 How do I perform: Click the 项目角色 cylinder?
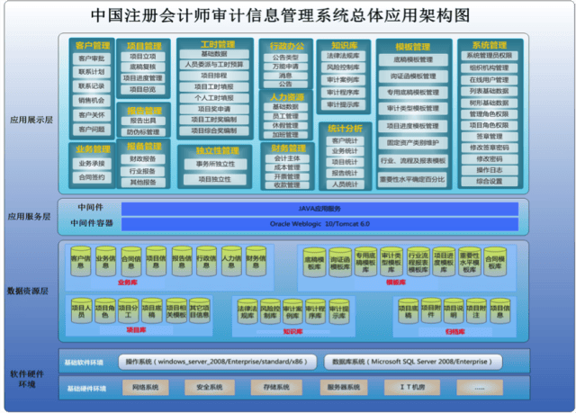[x=105, y=310]
